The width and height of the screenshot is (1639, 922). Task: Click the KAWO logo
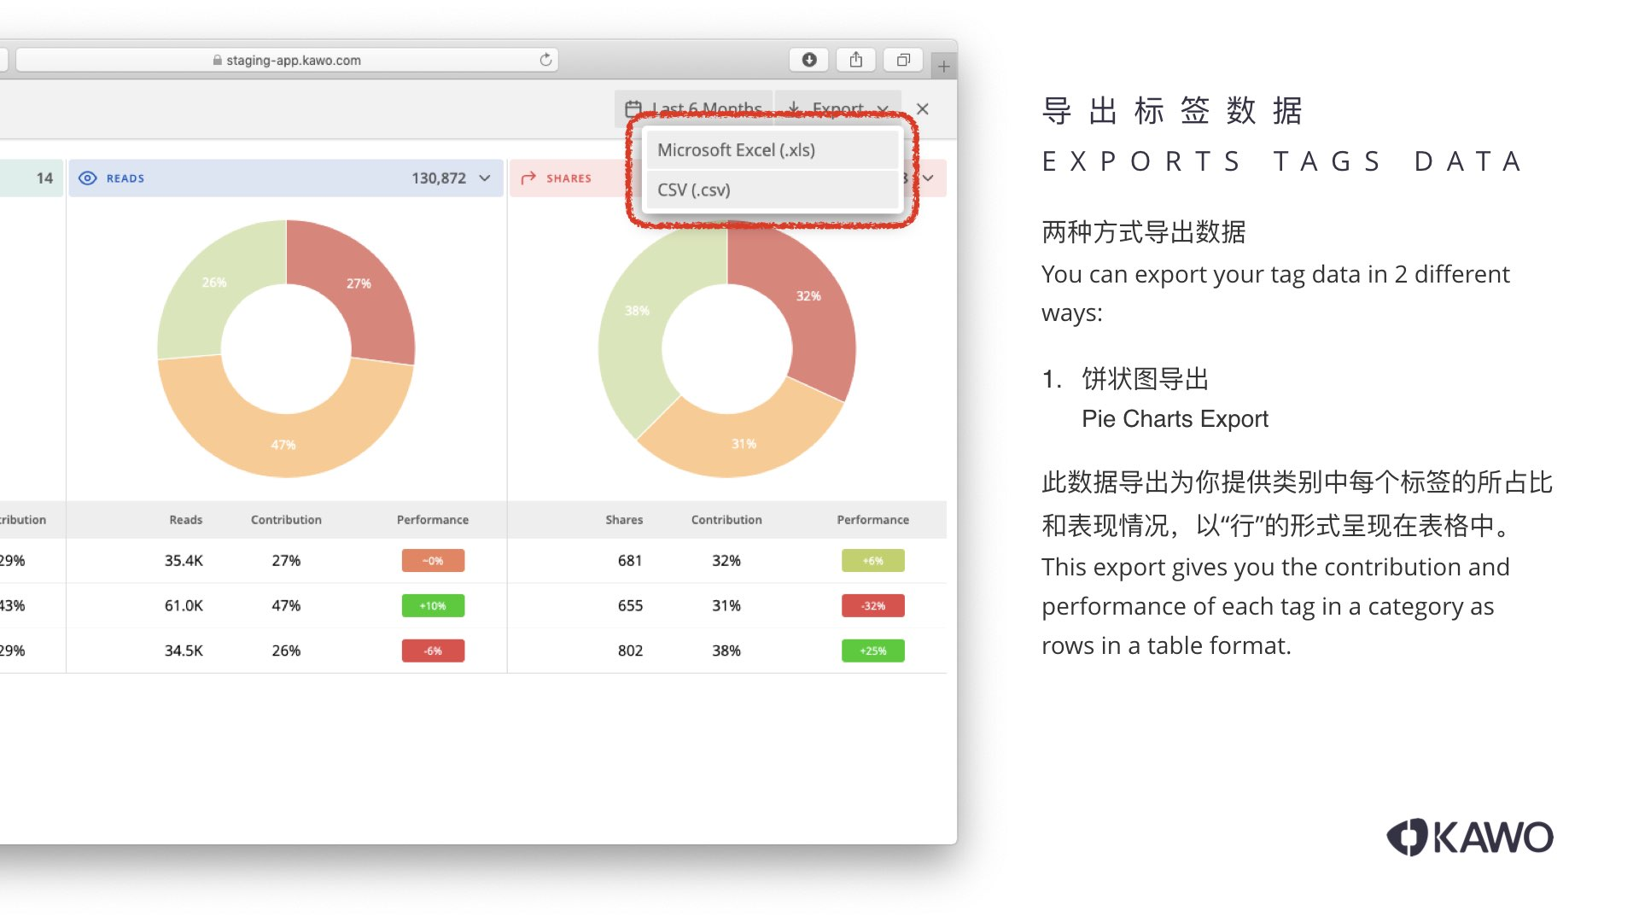1470,837
